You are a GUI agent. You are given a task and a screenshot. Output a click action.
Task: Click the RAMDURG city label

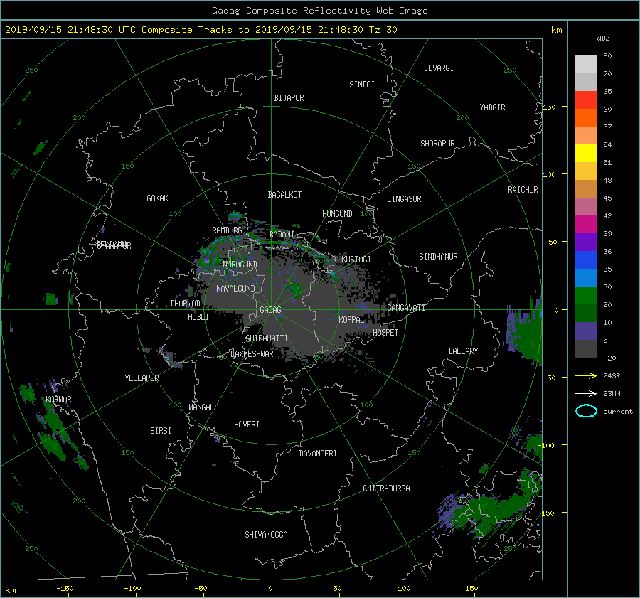[227, 230]
